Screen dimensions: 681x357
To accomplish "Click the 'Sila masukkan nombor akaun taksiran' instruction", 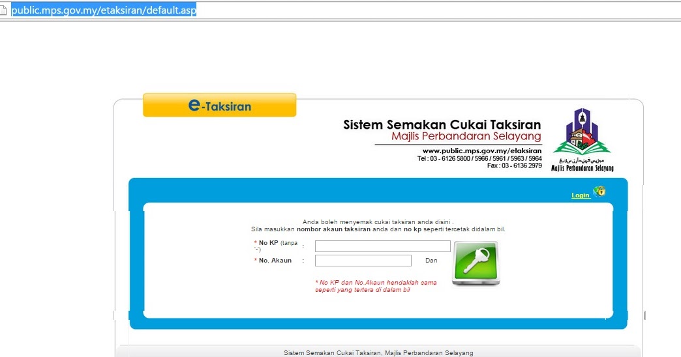I will coord(378,229).
